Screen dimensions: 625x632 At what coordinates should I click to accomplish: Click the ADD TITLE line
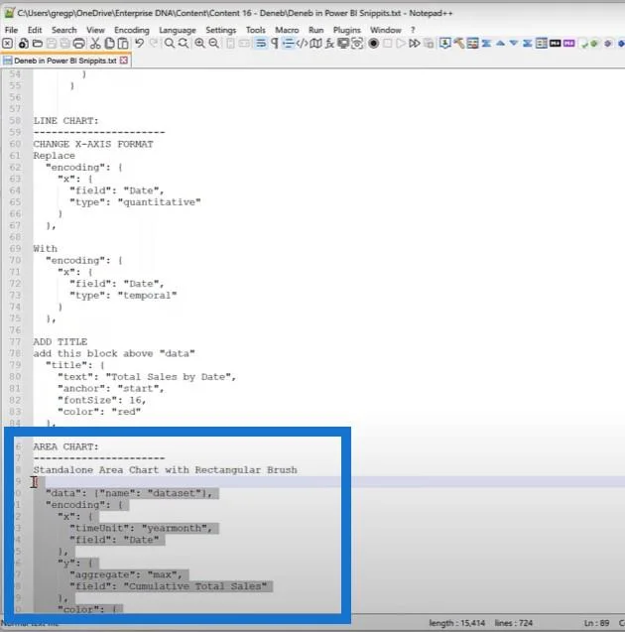point(61,341)
